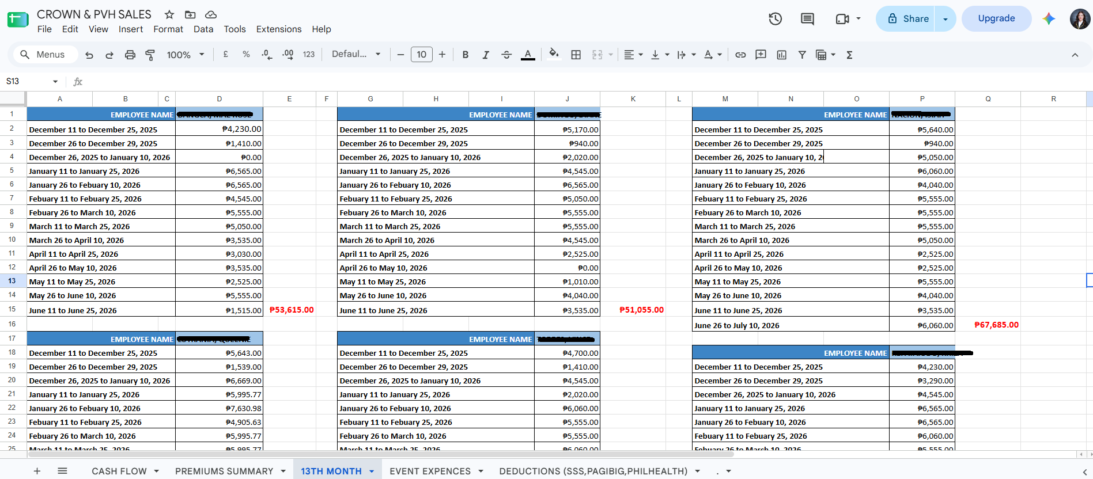
Task: Toggle strikethrough formatting
Action: coord(506,55)
